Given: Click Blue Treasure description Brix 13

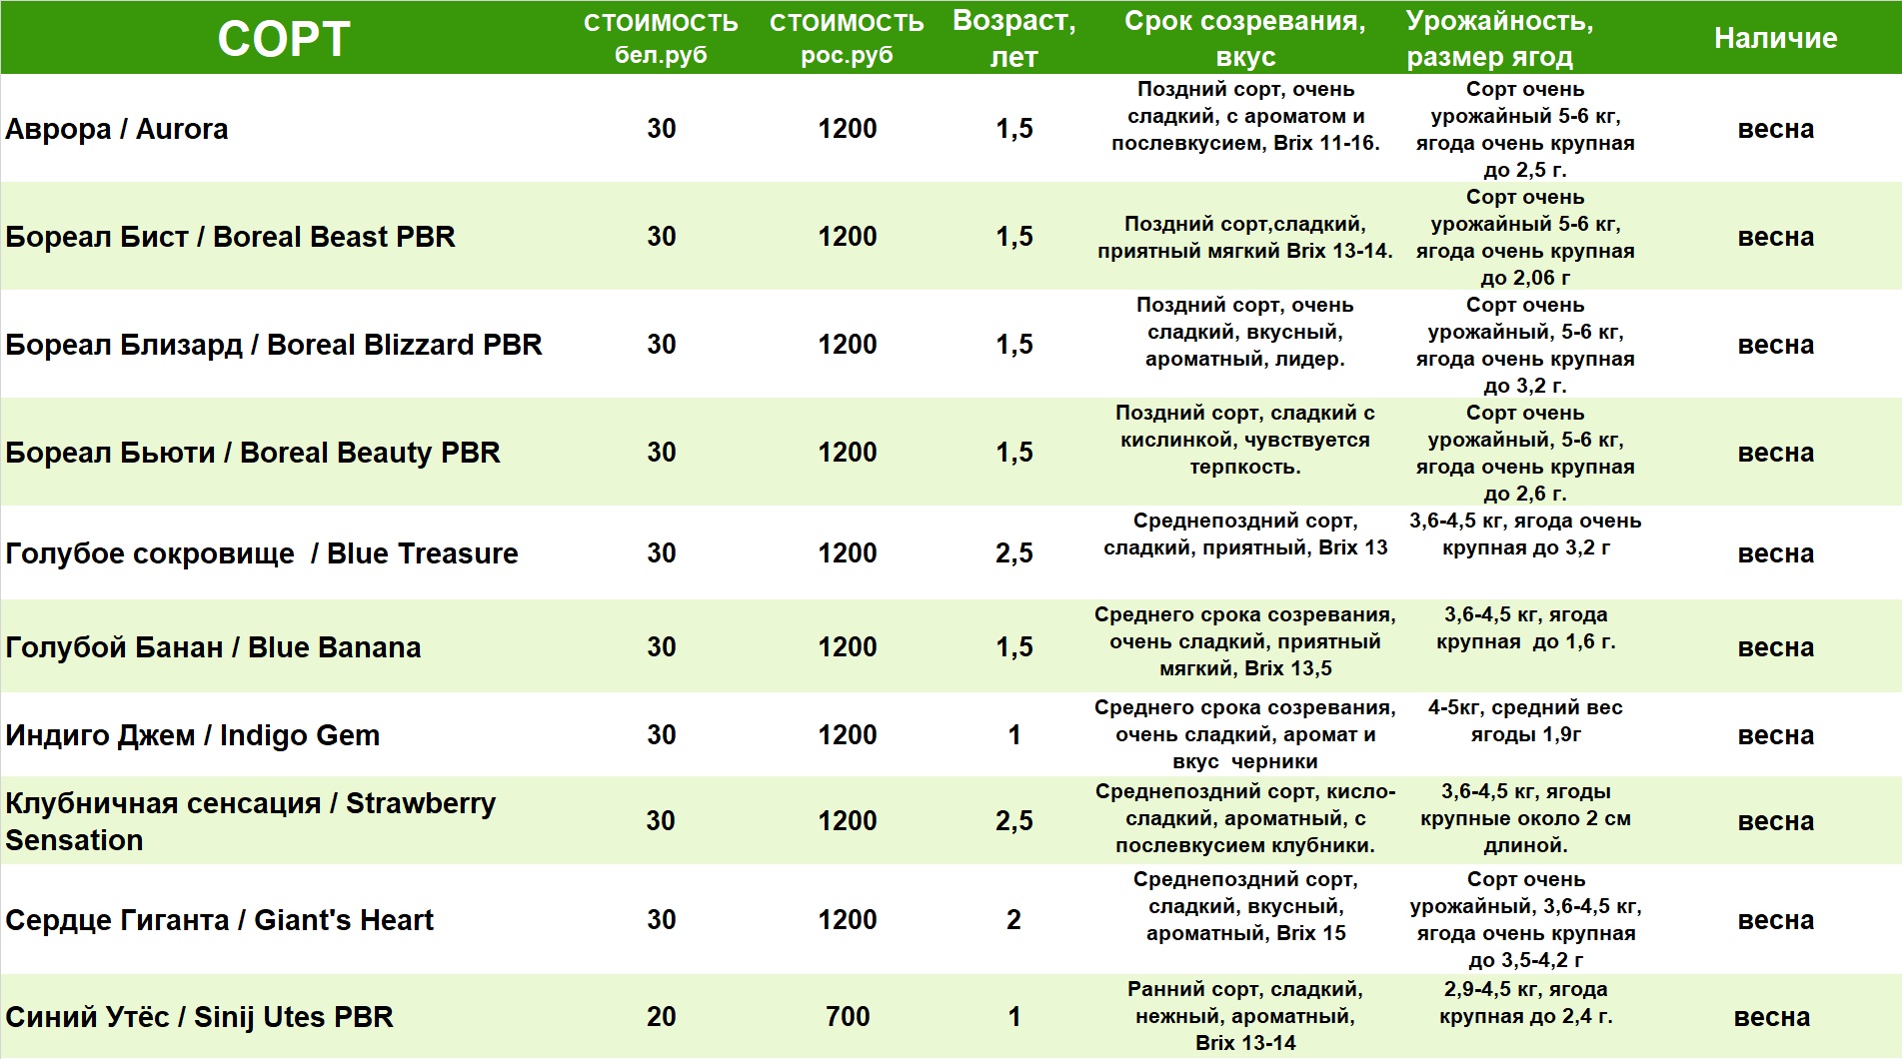Looking at the screenshot, I should 1245,534.
